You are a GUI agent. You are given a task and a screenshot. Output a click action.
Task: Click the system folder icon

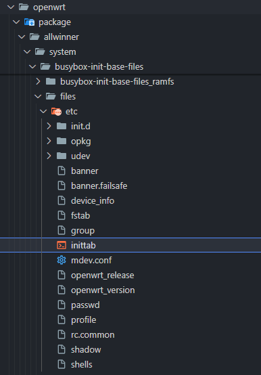pyautogui.click(x=40, y=51)
